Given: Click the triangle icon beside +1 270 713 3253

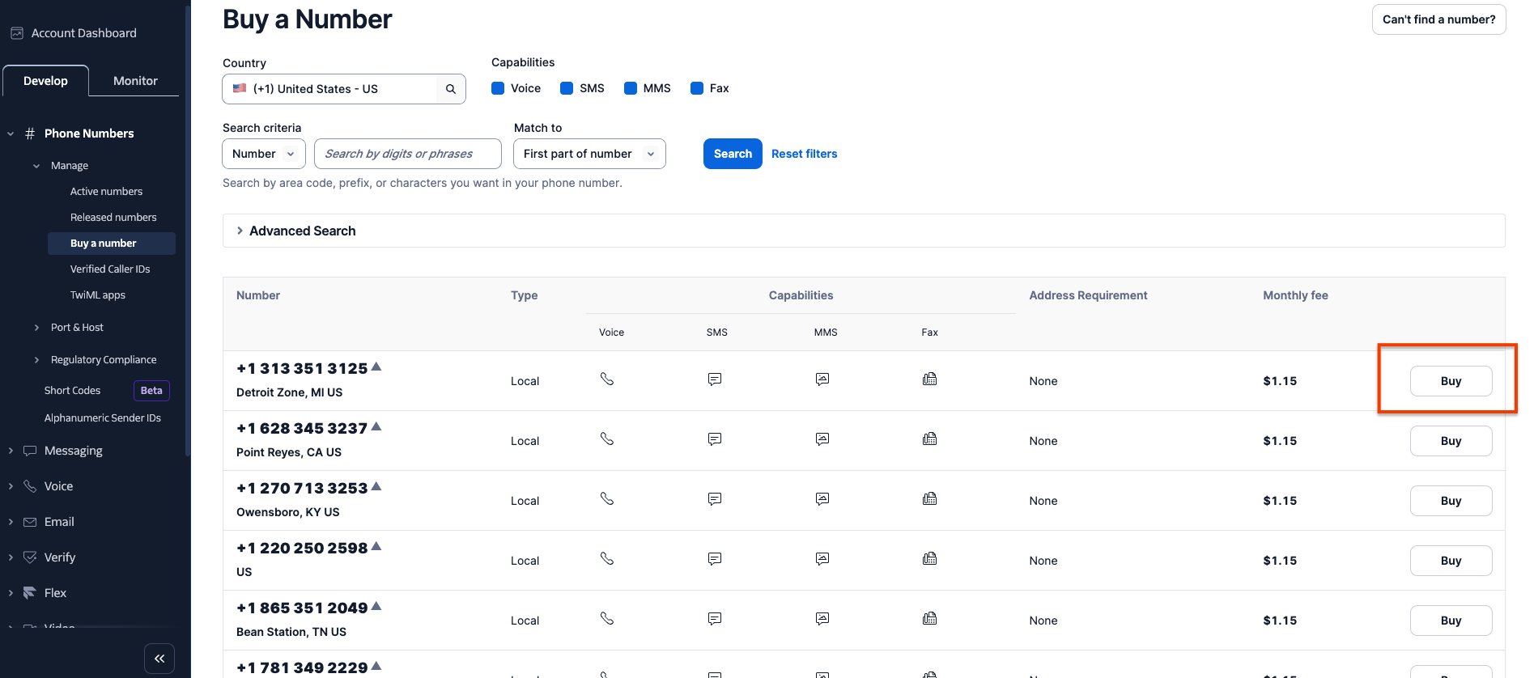Looking at the screenshot, I should (376, 486).
